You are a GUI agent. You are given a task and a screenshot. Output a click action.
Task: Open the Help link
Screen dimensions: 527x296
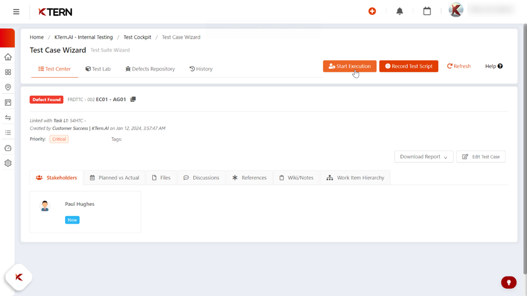494,66
